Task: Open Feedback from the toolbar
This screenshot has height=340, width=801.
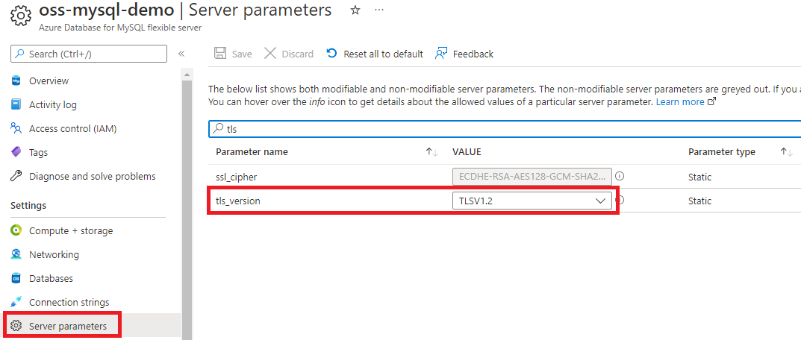Action: click(464, 54)
